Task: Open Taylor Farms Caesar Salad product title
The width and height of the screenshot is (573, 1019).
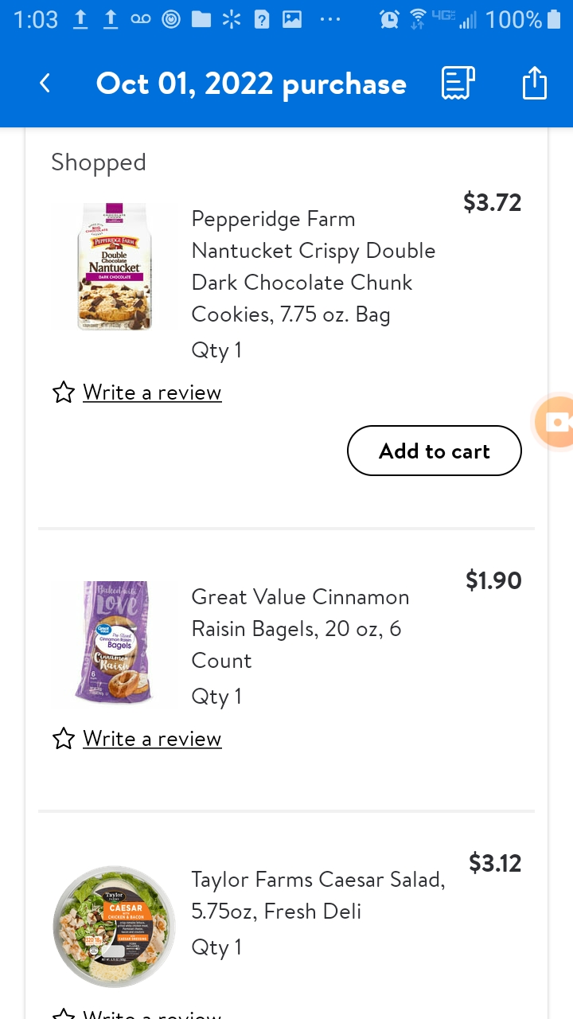Action: [x=318, y=895]
